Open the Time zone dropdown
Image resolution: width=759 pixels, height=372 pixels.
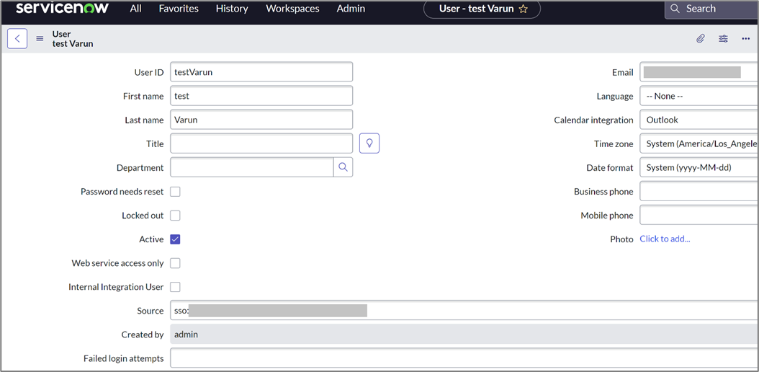click(699, 143)
